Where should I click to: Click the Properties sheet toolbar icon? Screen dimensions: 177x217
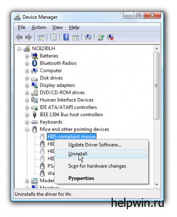click(54, 37)
